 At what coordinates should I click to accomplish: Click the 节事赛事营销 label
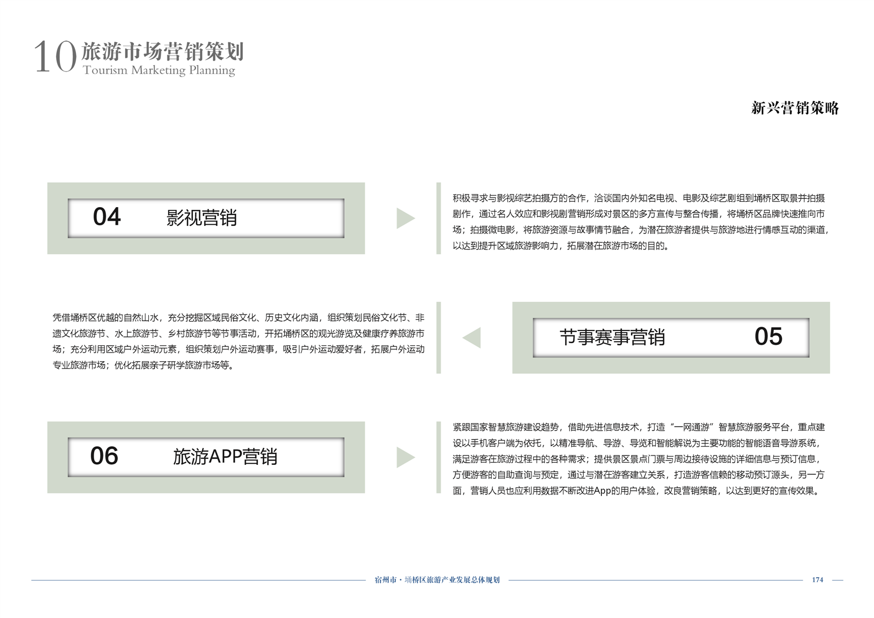tap(612, 337)
